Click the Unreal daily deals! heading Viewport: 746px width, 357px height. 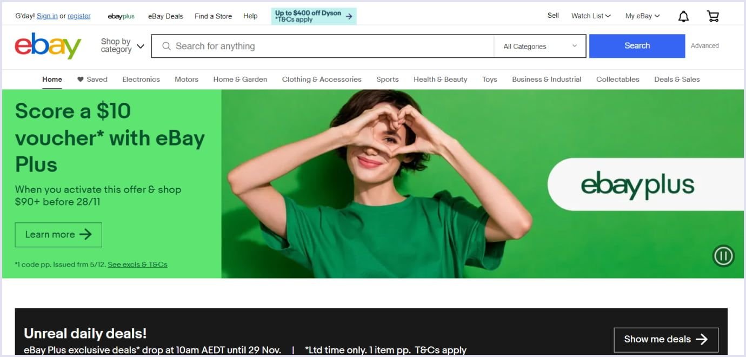[85, 333]
